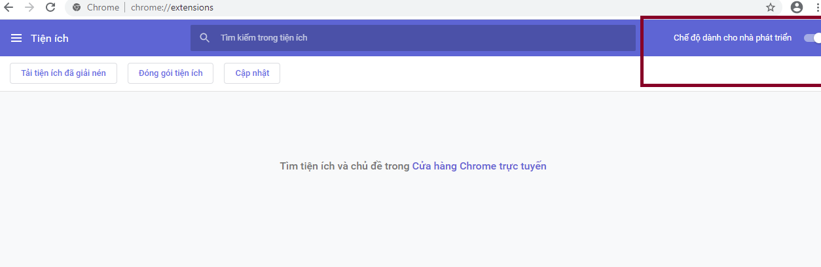This screenshot has width=821, height=267.
Task: Click the browser forward arrow
Action: (x=29, y=8)
